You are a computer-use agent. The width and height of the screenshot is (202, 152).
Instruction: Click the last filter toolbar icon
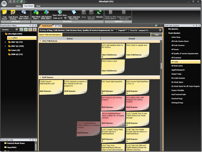tap(35, 29)
